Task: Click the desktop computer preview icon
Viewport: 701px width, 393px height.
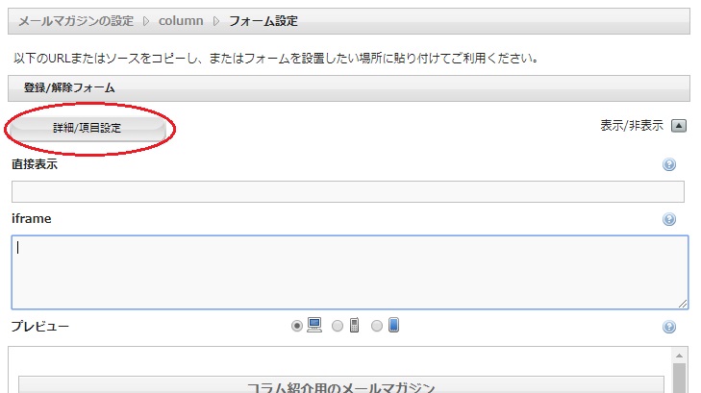Action: click(x=314, y=325)
